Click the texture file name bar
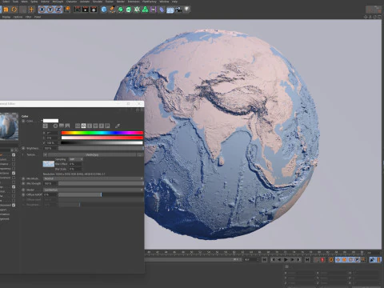 pyautogui.click(x=92, y=154)
